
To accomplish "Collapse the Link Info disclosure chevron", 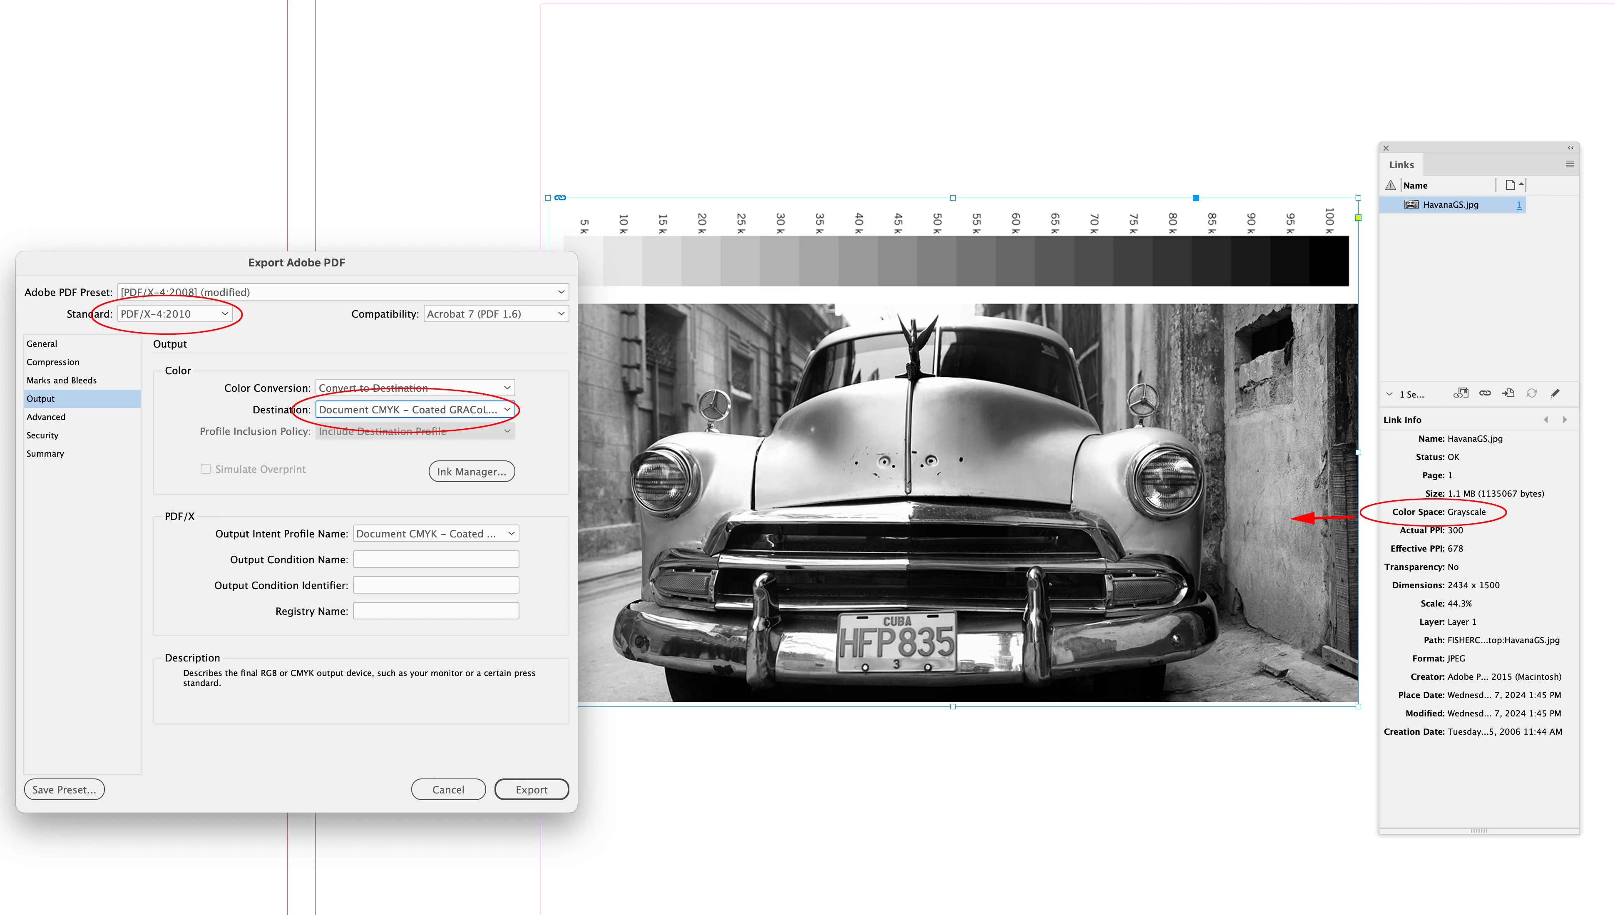I will tap(1389, 394).
